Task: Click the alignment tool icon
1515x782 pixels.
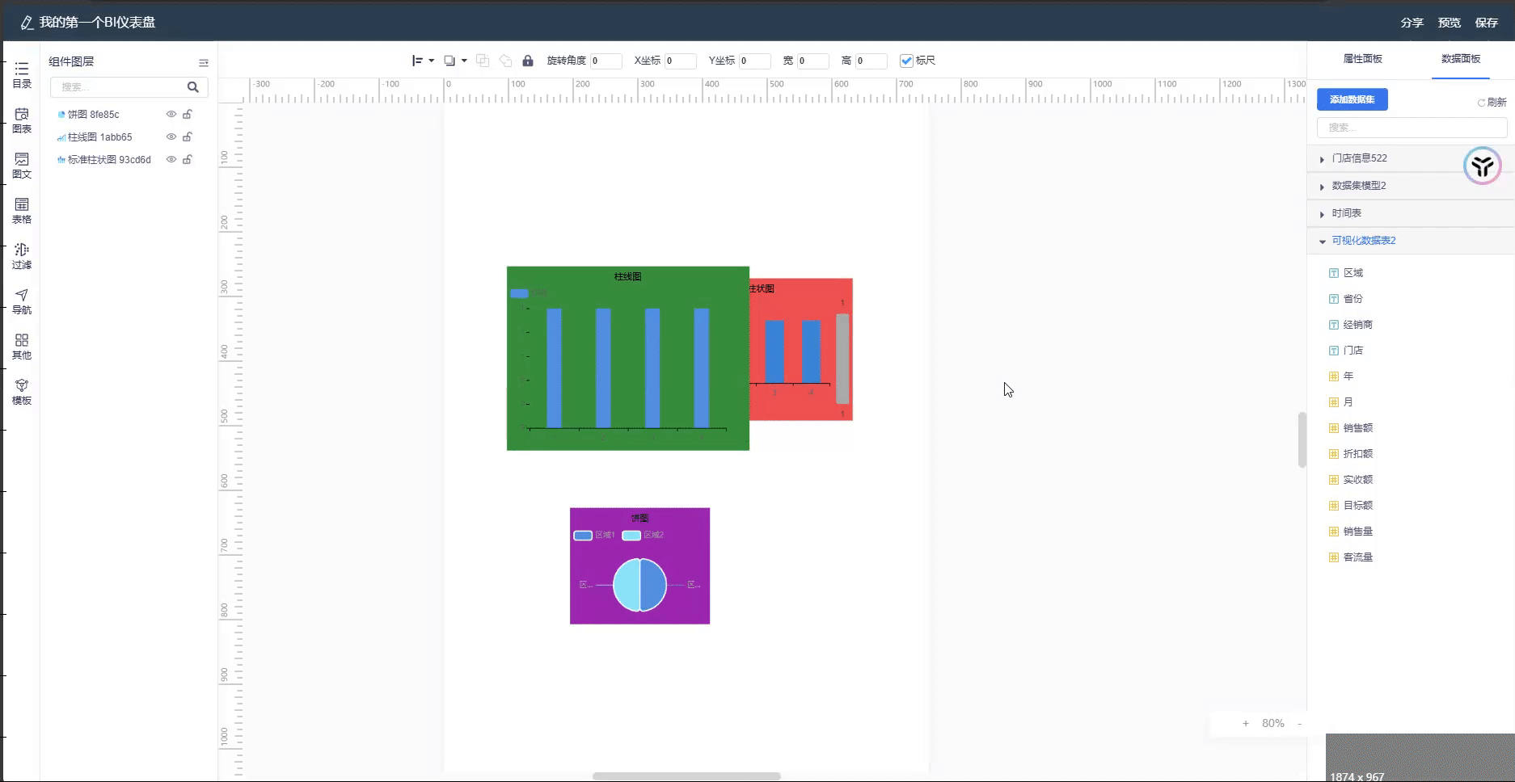Action: click(x=418, y=61)
